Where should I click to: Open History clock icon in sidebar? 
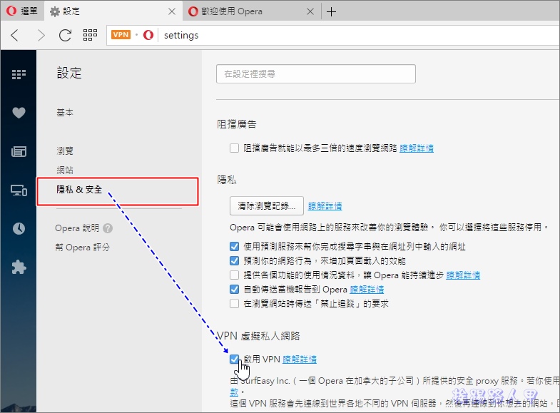pos(19,228)
